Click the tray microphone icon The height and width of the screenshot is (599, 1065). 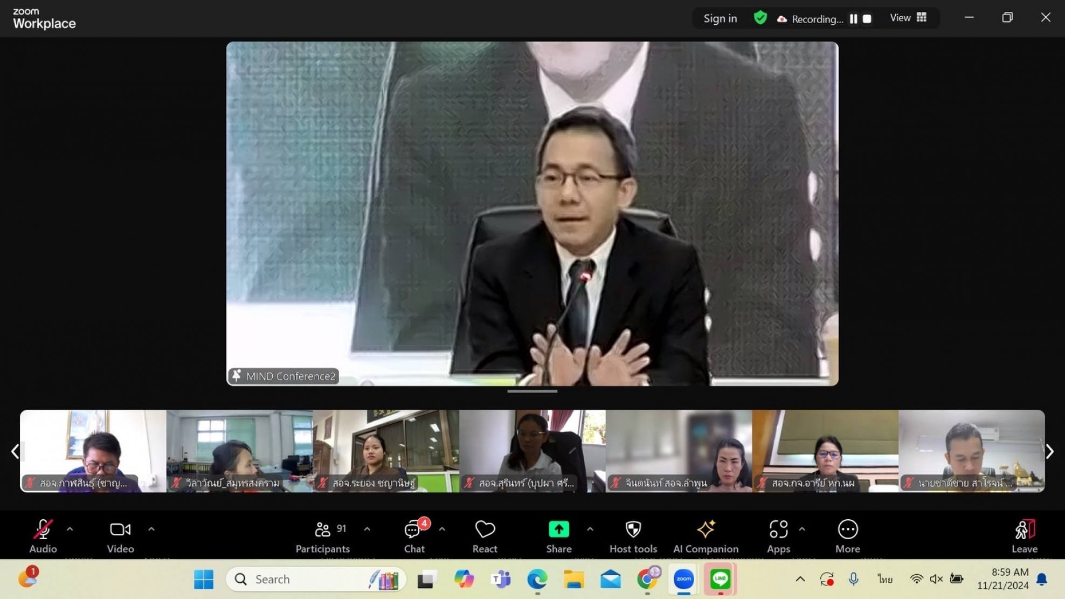coord(853,579)
